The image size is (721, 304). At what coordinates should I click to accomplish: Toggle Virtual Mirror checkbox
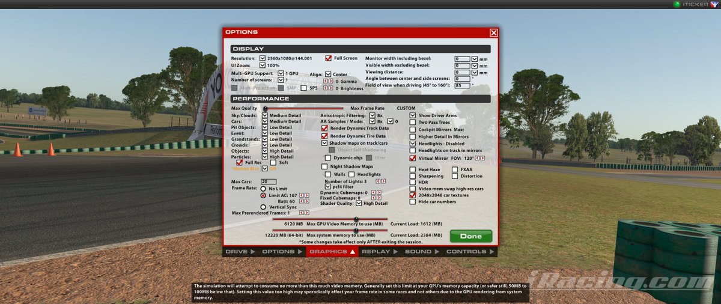pos(413,159)
